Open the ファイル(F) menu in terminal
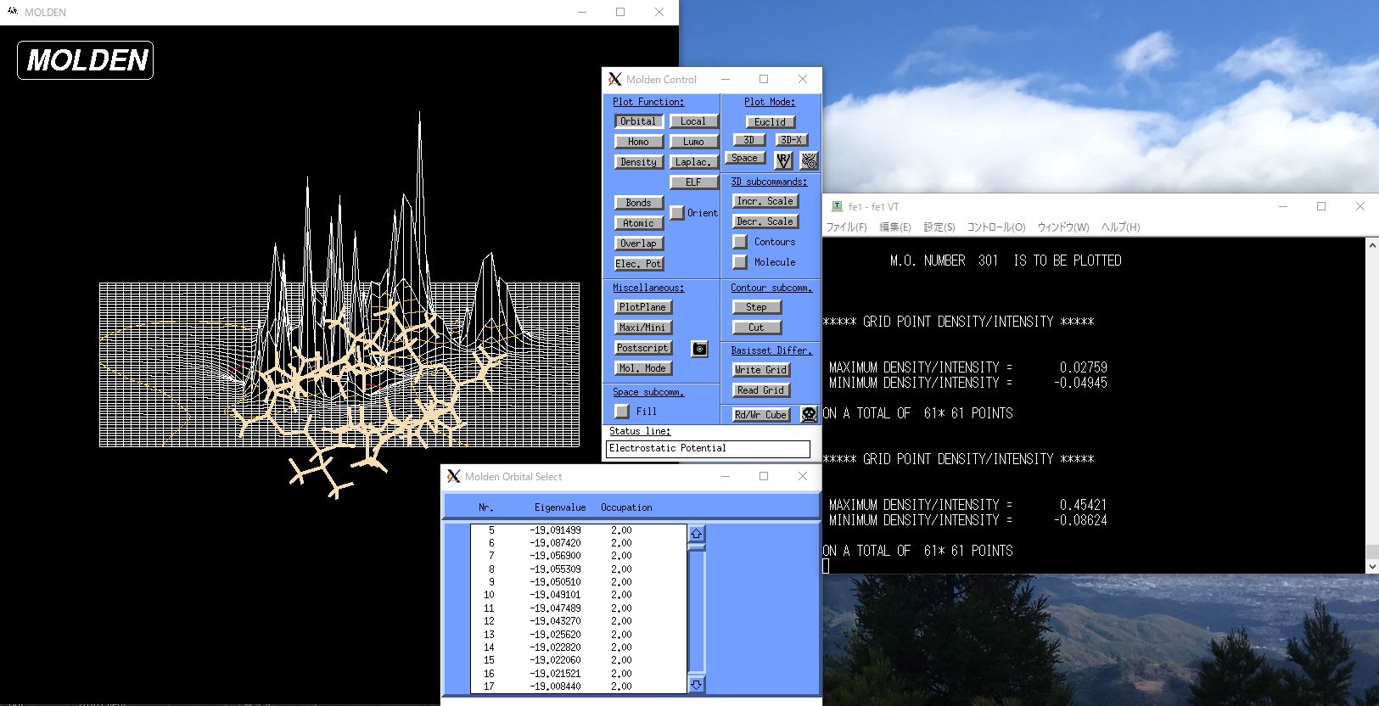The image size is (1379, 706). (846, 227)
